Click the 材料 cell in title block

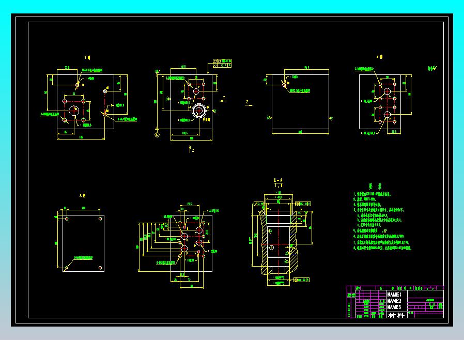click(x=396, y=315)
